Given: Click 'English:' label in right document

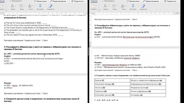Looking at the screenshot, I should point(98,35).
